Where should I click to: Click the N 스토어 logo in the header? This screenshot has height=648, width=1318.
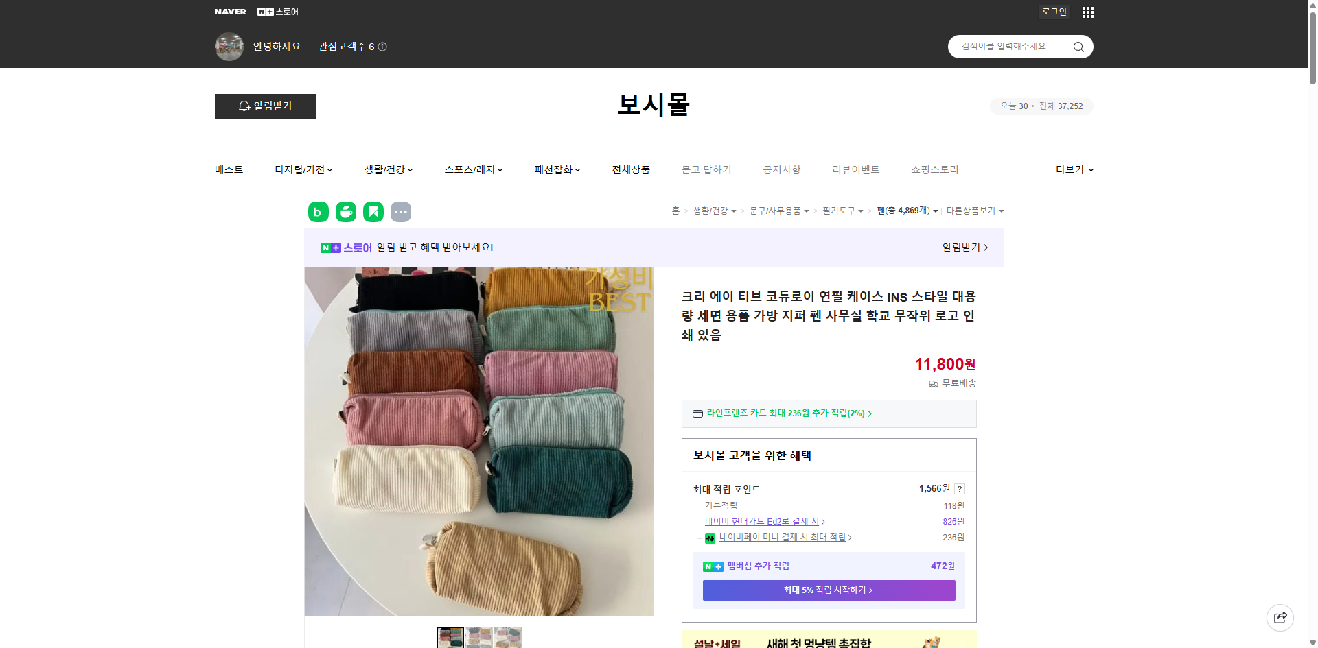tap(277, 12)
